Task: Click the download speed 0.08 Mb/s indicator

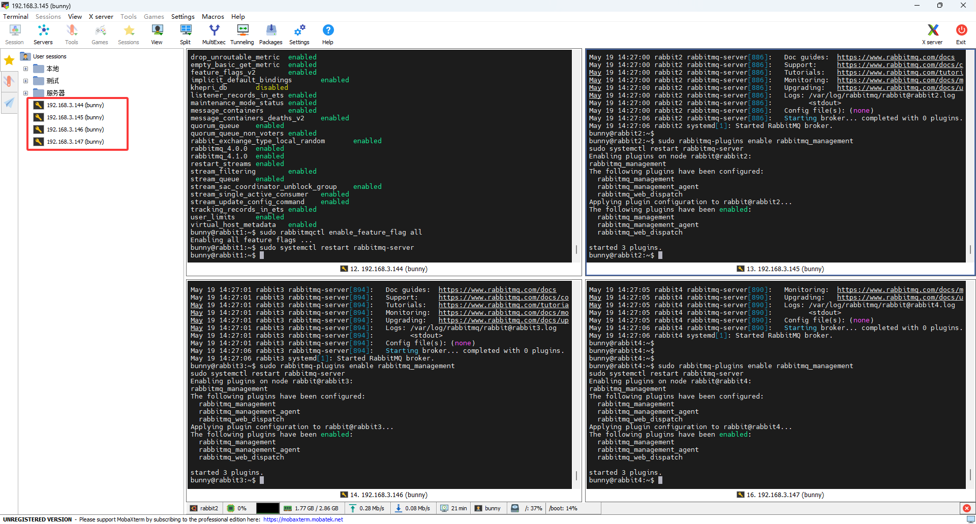Action: 412,508
